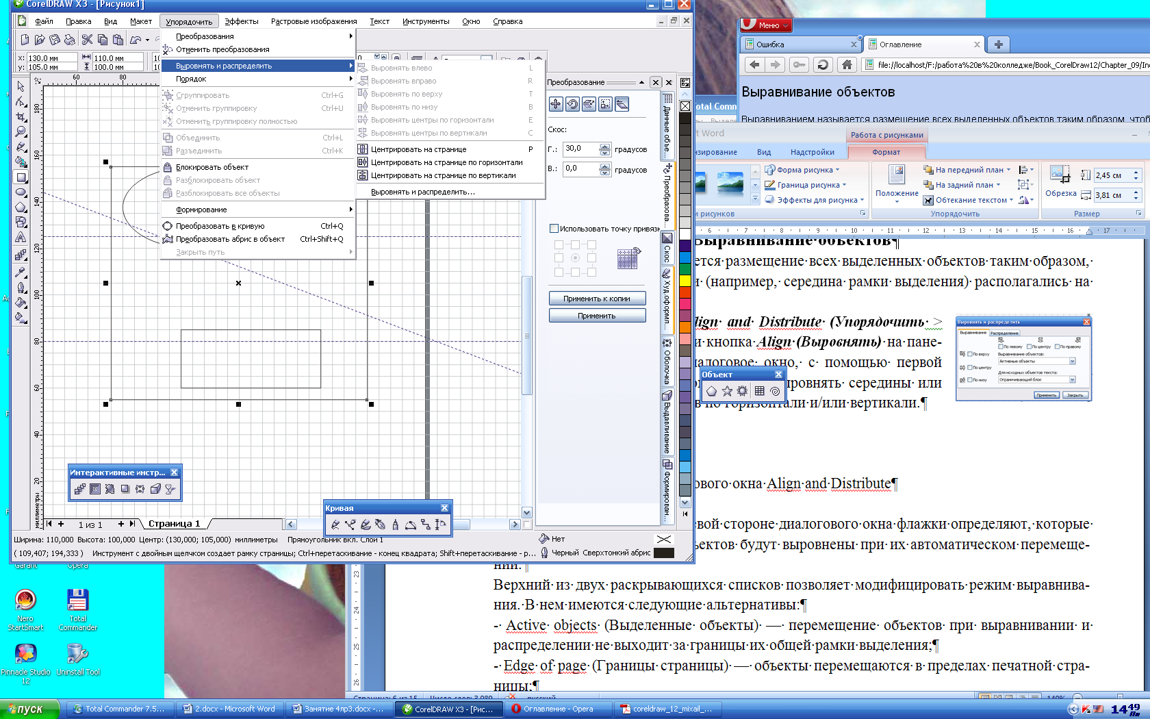Open the new tab (+) button in Opera
Viewport: 1150px width, 719px height.
click(998, 45)
